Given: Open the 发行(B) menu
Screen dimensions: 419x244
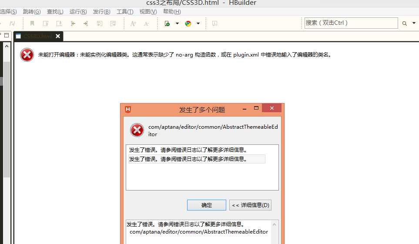Looking at the screenshot, I should (x=101, y=12).
